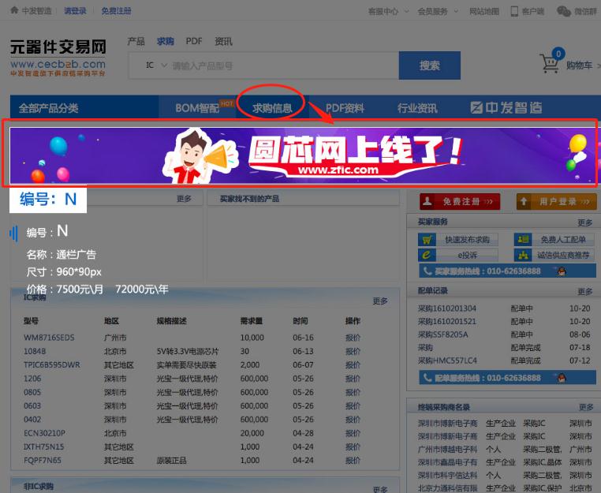Select the 产品 search tab

click(x=136, y=41)
